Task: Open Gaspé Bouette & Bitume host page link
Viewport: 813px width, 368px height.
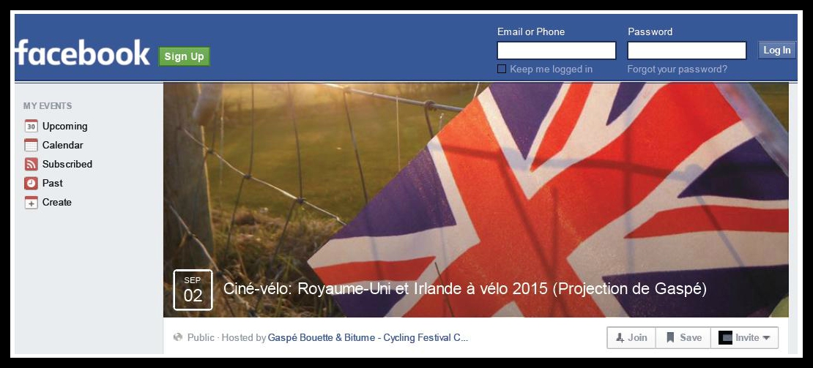Action: coord(368,338)
